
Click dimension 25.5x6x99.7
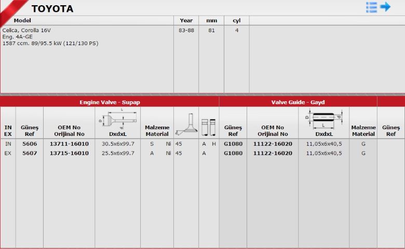[x=118, y=153]
